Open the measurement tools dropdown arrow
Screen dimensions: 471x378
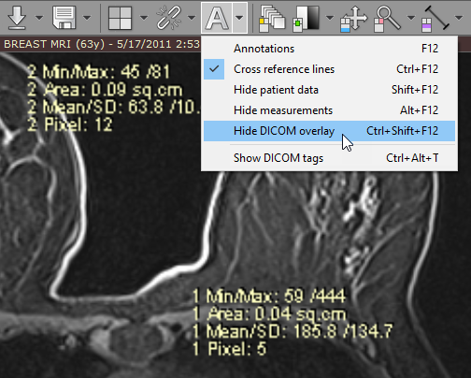pos(459,18)
